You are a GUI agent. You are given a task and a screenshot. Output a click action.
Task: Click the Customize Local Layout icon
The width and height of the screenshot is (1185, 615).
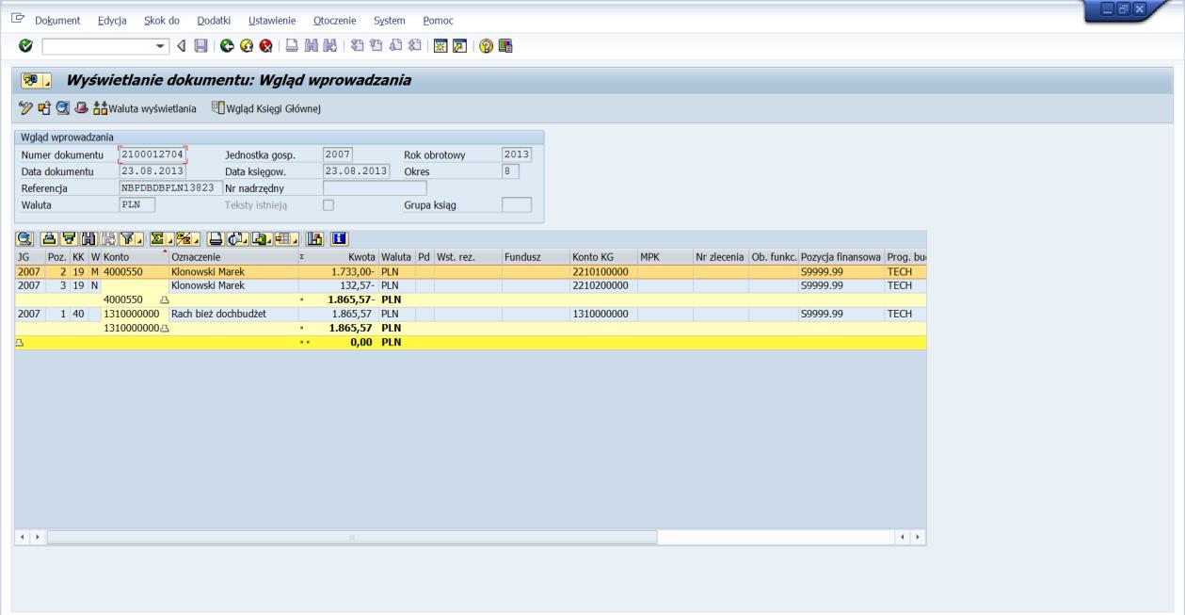click(504, 45)
